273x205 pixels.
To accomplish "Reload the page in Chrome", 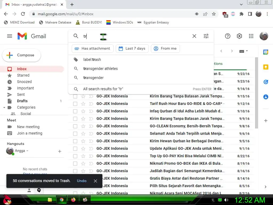I will coord(23,14).
